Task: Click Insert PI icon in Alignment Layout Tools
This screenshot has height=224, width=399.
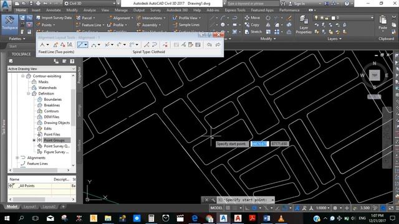Action: (x=55, y=45)
